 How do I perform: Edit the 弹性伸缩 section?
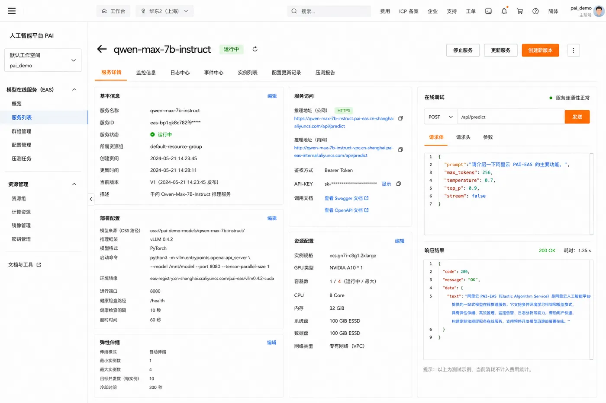tap(271, 343)
